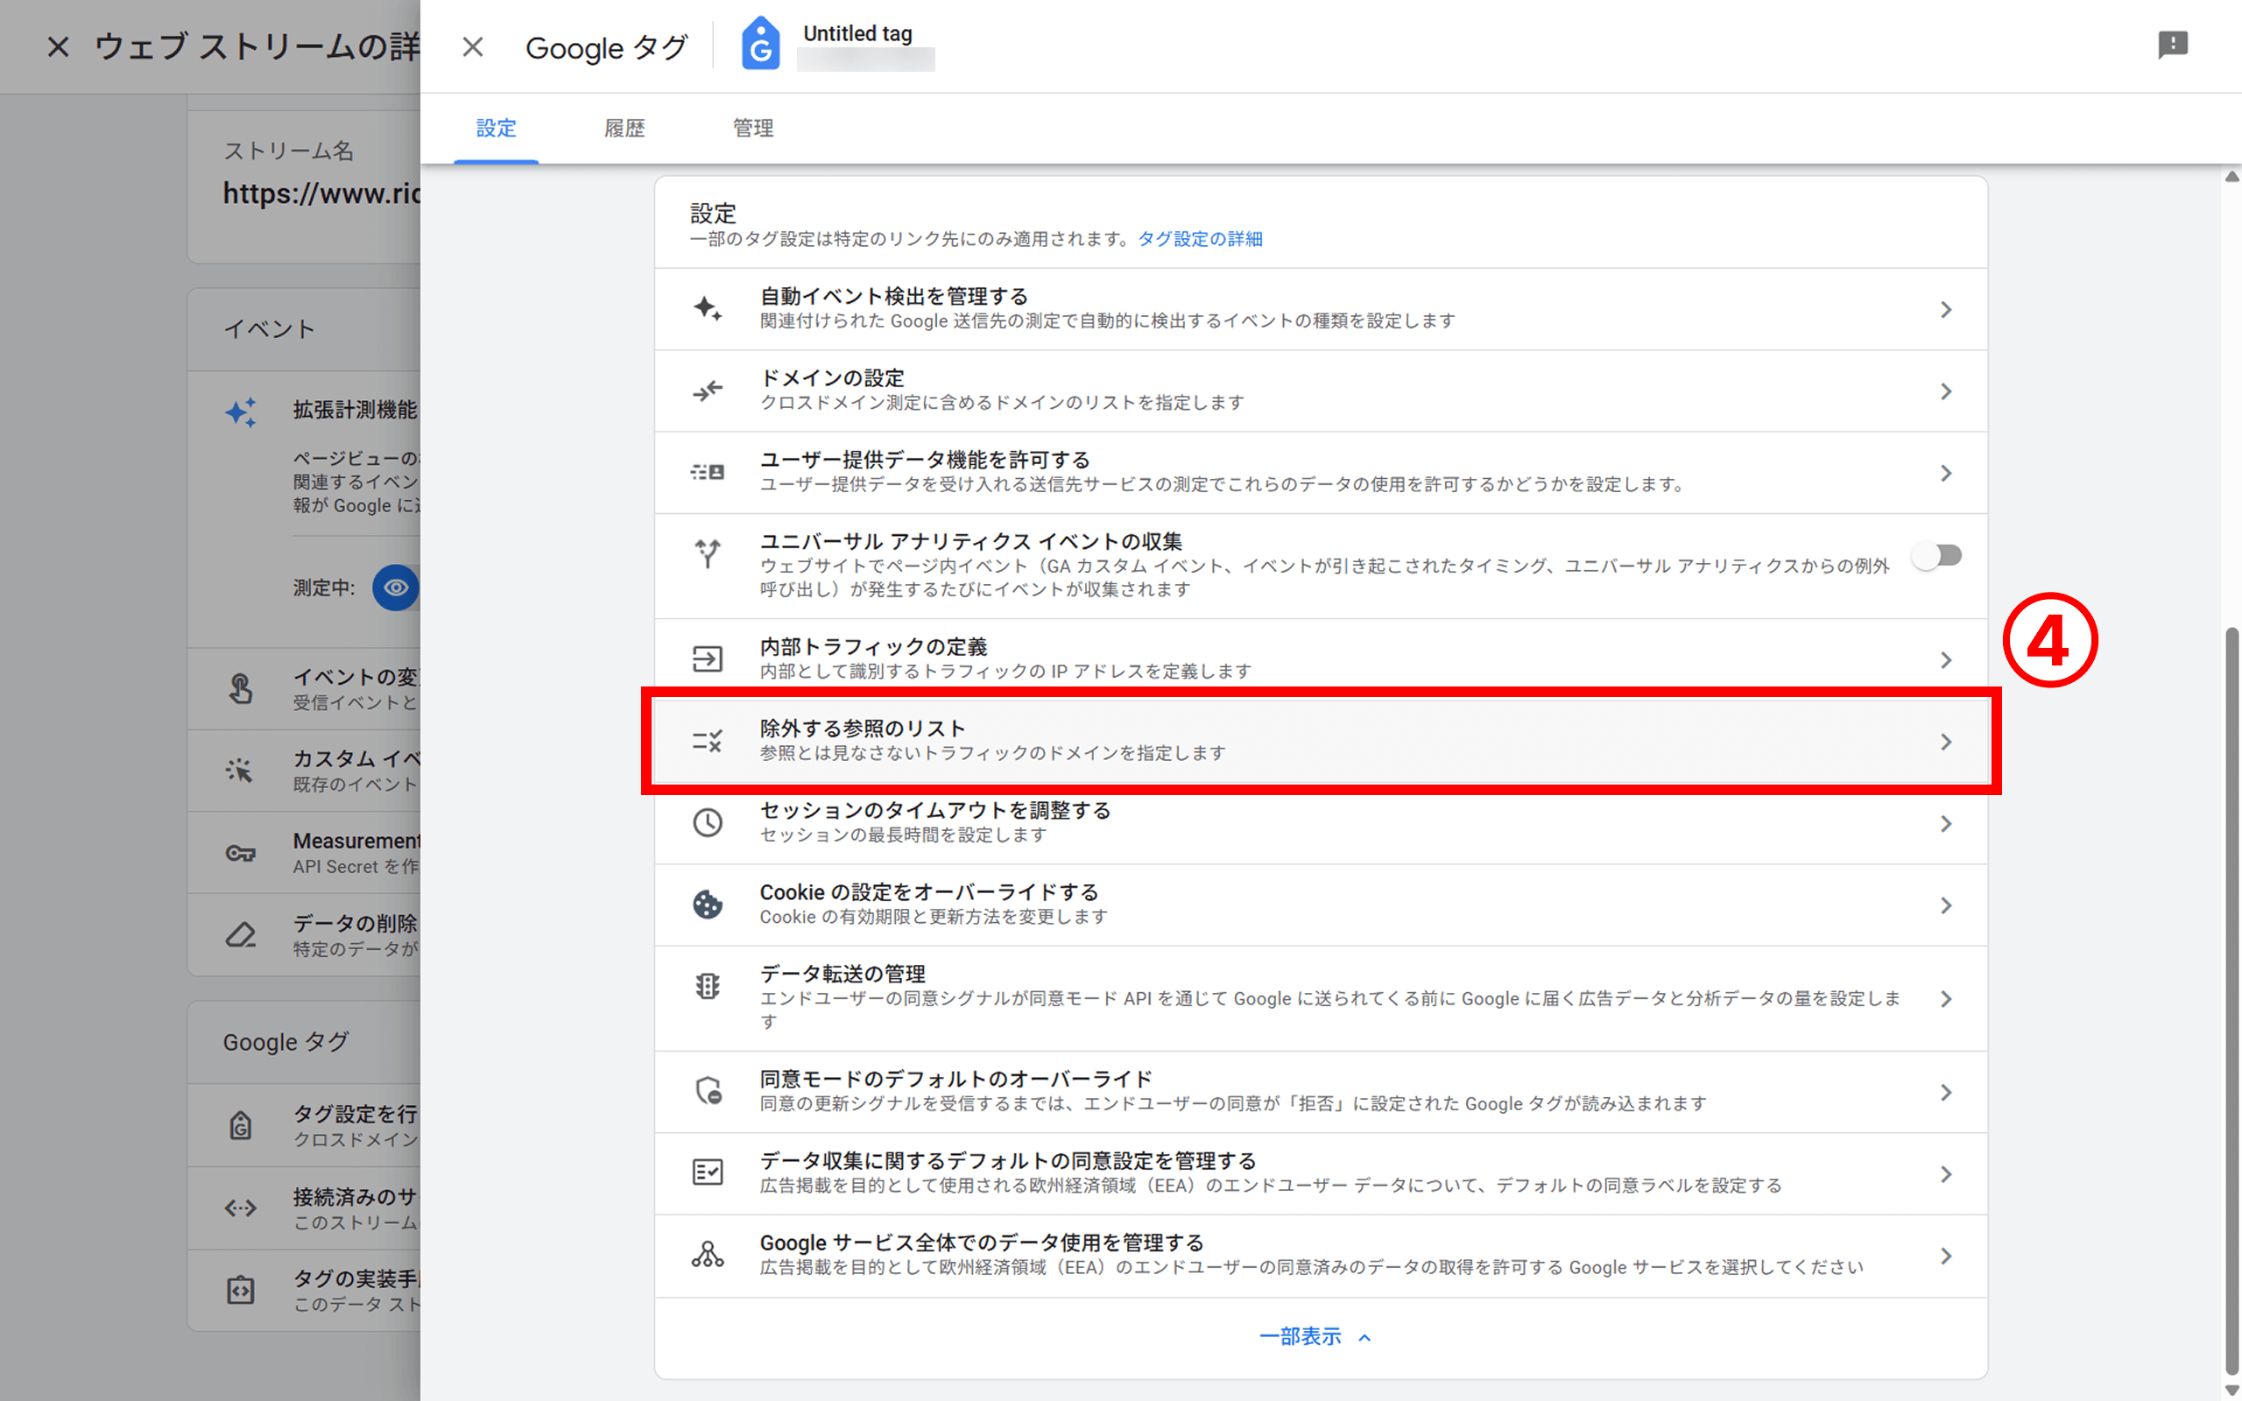2242x1401 pixels.
Task: Click the eye icon next to 測定中
Action: point(396,588)
